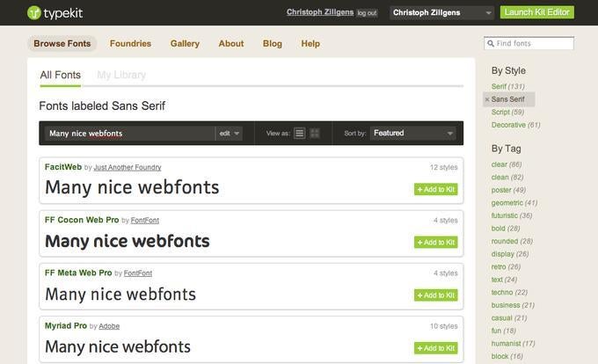The image size is (598, 364).
Task: Visit the Blog
Action: [x=273, y=43]
